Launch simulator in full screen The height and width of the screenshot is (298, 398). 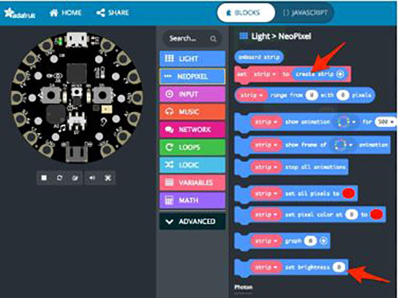tap(108, 177)
